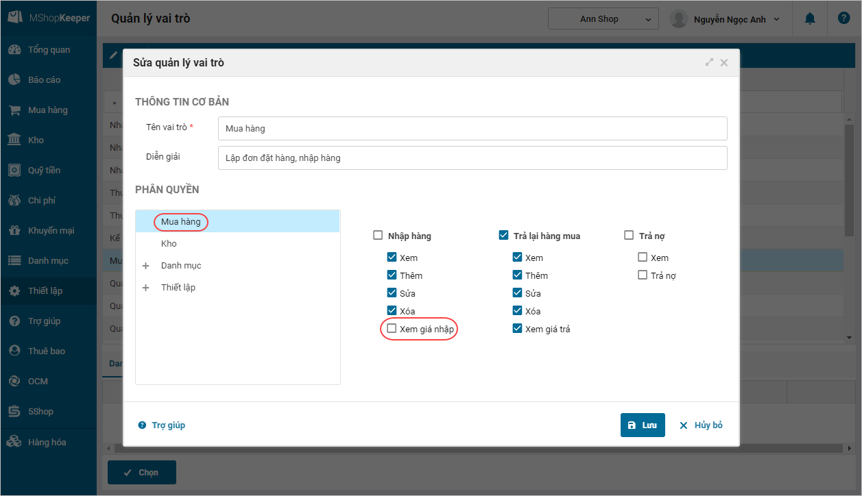Select Kho in the permissions tree

pyautogui.click(x=169, y=244)
